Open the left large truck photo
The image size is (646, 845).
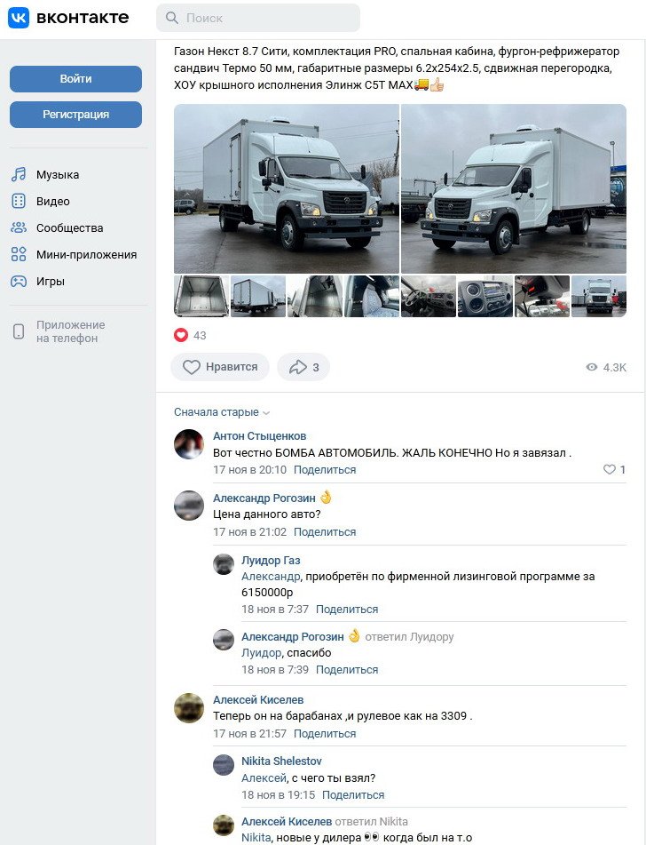click(287, 188)
